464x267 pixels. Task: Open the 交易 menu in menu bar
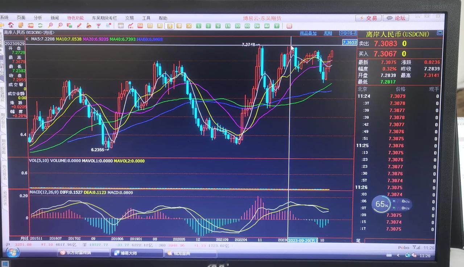(x=129, y=18)
